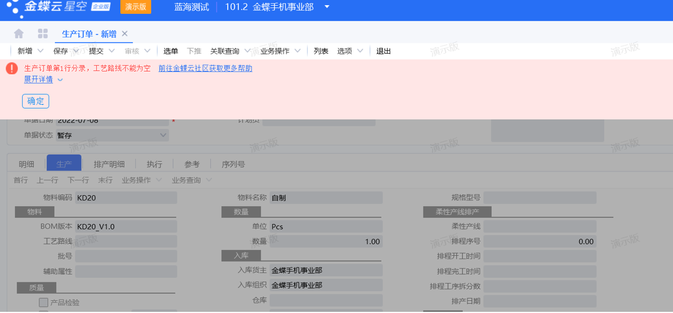This screenshot has height=313, width=673.
Task: Expand the 保存 dropdown arrow
Action: pyautogui.click(x=76, y=51)
